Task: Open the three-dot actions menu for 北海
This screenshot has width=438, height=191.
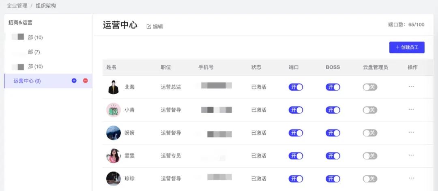Action: [x=411, y=87]
